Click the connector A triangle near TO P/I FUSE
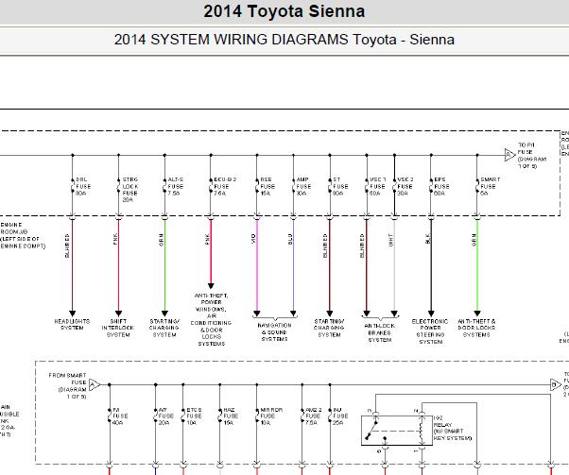Image resolution: width=569 pixels, height=475 pixels. coord(509,155)
